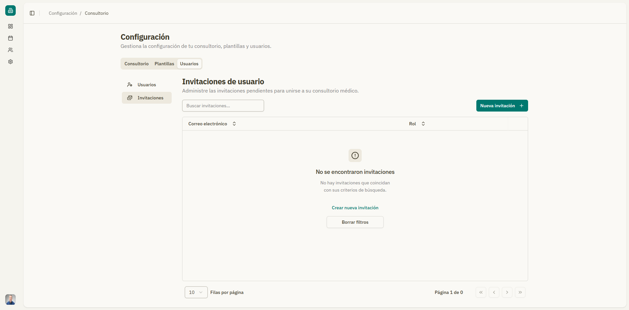Viewport: 629px width, 310px height.
Task: Select the calendar icon in the sidebar
Action: point(10,38)
